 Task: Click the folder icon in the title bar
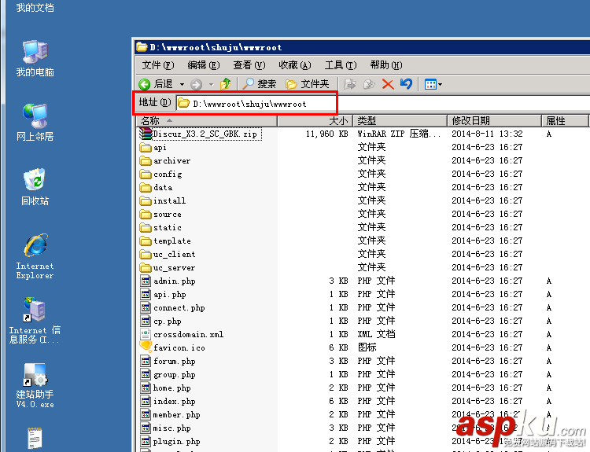pyautogui.click(x=142, y=47)
